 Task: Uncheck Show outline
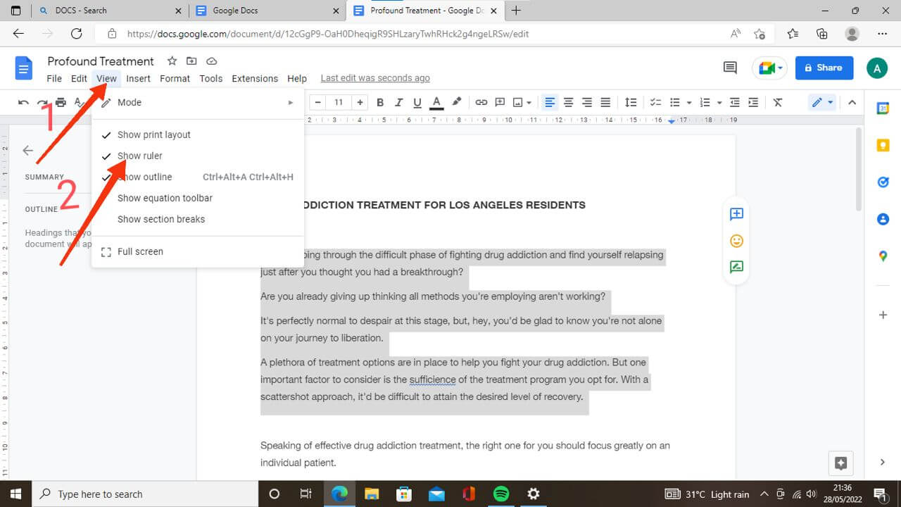[x=144, y=177]
